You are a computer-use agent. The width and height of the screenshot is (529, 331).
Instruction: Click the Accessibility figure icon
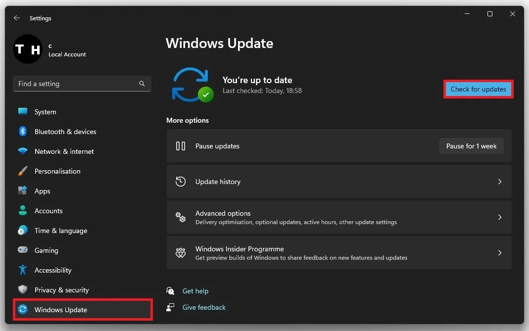(23, 270)
